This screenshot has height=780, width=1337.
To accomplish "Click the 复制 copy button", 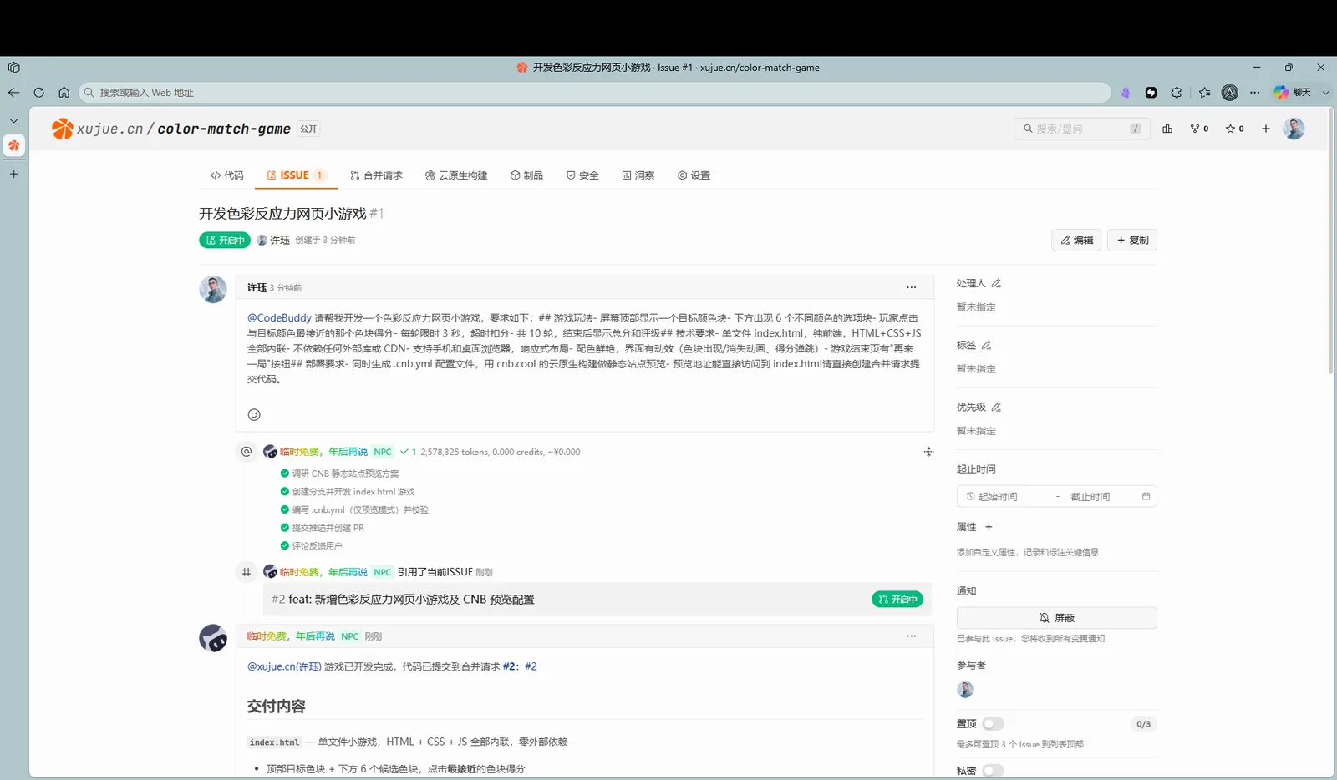I will click(x=1132, y=241).
